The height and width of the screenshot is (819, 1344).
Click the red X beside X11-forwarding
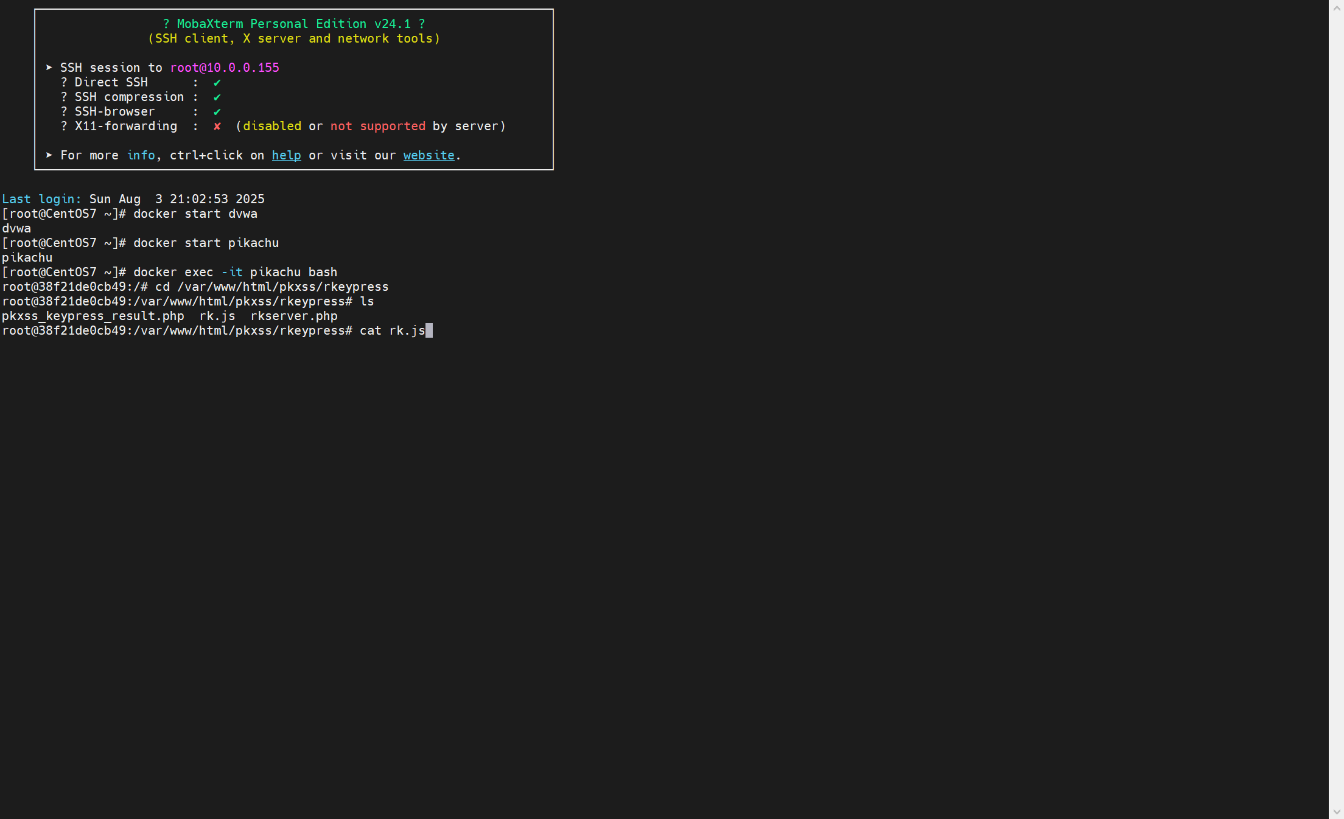217,126
